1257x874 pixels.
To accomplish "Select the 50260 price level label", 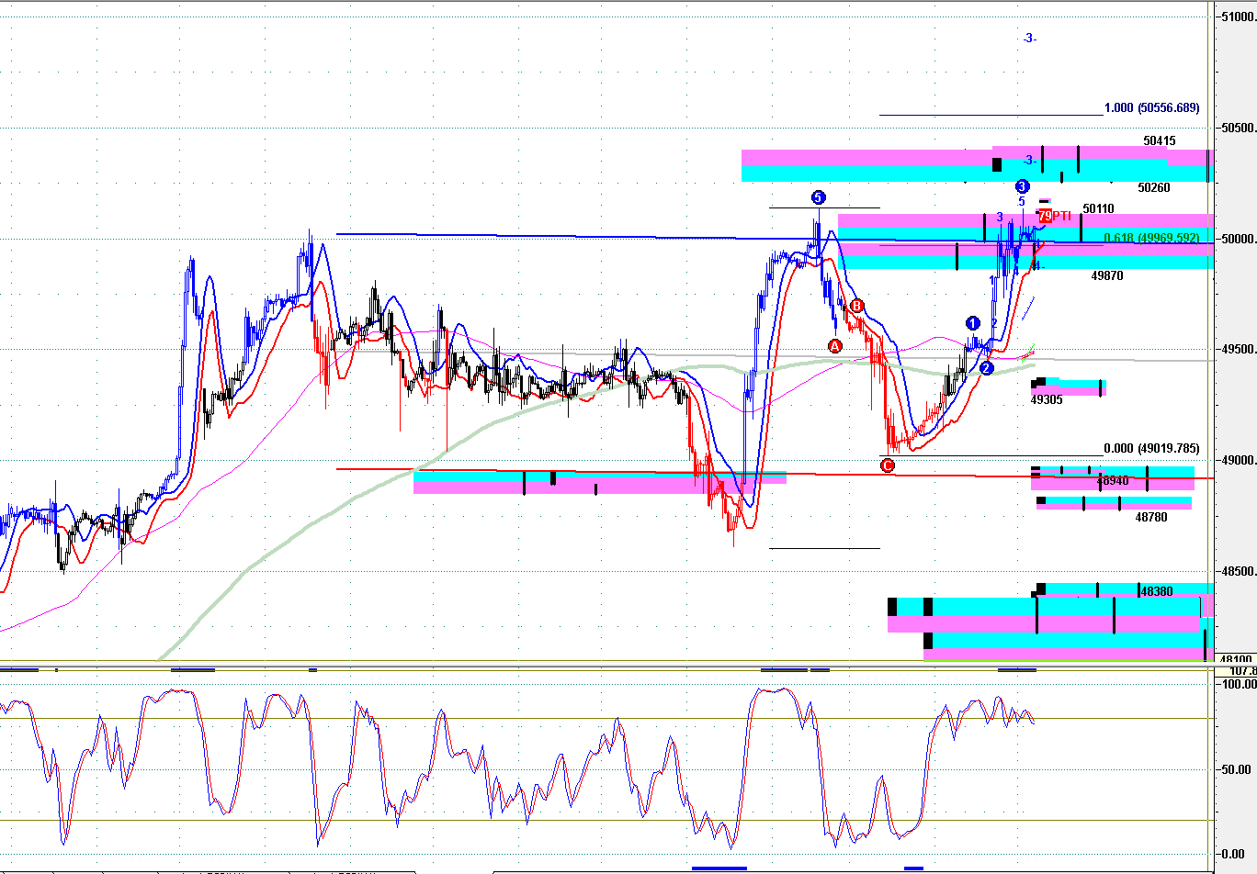I will tap(1154, 187).
